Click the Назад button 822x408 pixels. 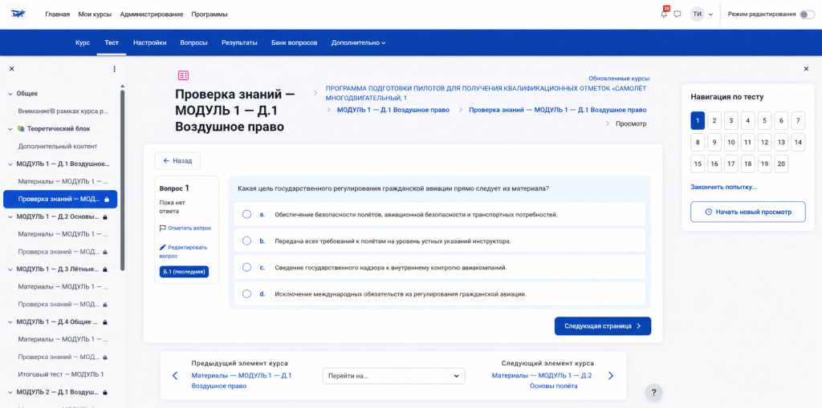177,161
